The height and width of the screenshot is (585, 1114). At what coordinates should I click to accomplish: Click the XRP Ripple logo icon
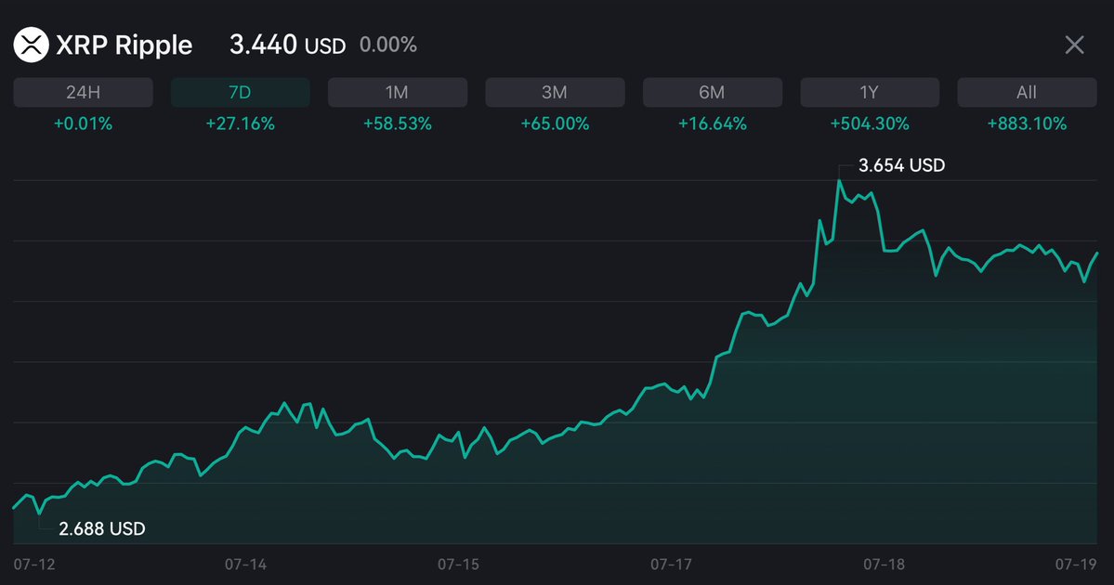click(x=31, y=45)
